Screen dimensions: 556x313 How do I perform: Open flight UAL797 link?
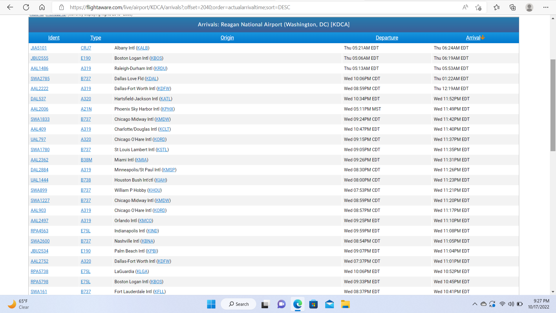(38, 139)
